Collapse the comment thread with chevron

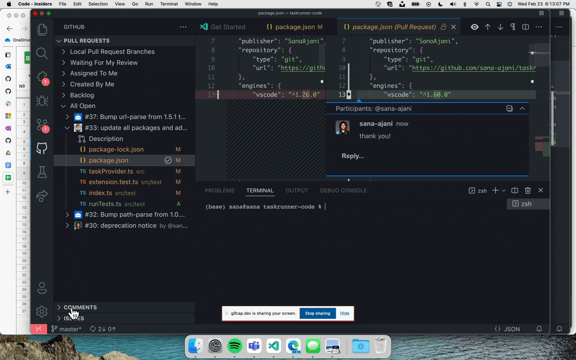522,108
